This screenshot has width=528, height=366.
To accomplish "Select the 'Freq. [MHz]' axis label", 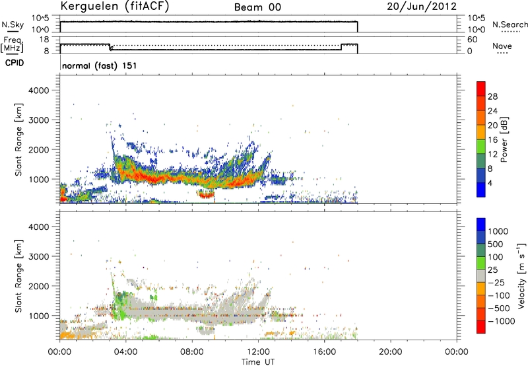I will [12, 44].
